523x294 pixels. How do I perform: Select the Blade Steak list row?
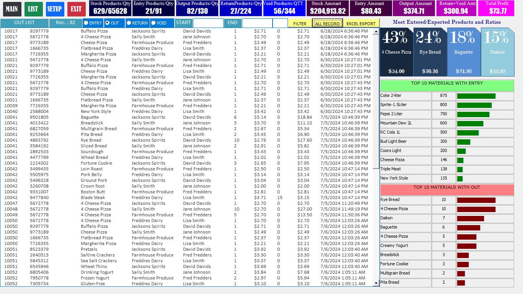[x=187, y=198]
